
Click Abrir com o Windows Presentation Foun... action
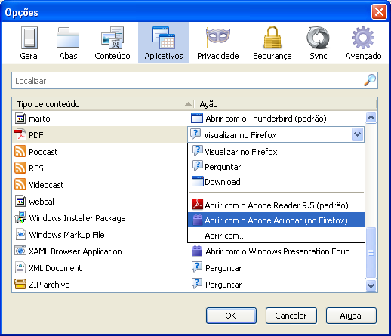coord(281,251)
